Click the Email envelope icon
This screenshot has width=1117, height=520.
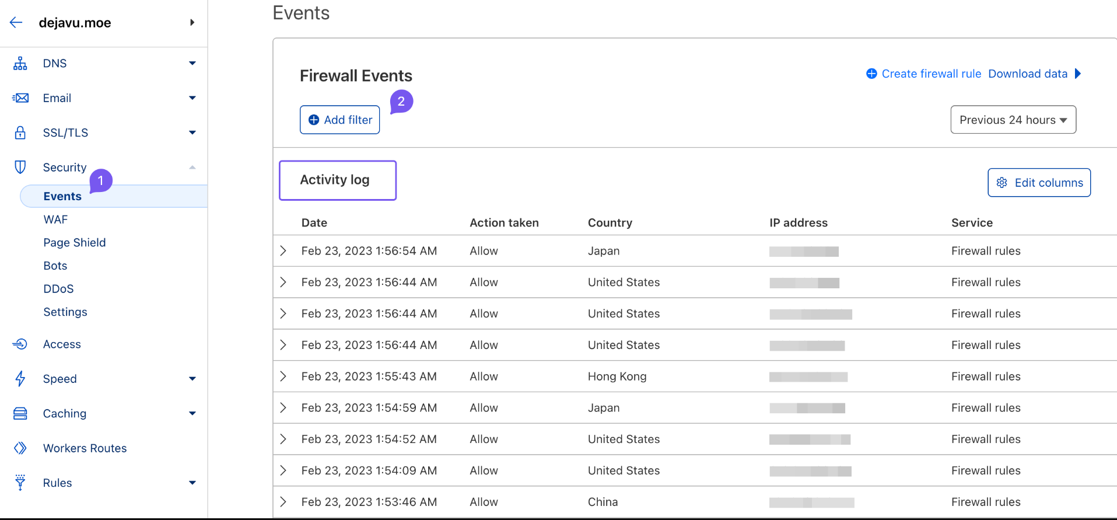pos(20,98)
